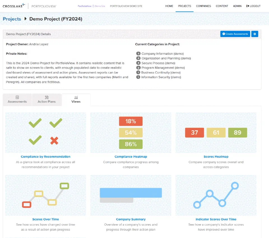This screenshot has width=269, height=238.
Task: Click the Company Summary blue bar thumbnail
Action: click(x=131, y=195)
